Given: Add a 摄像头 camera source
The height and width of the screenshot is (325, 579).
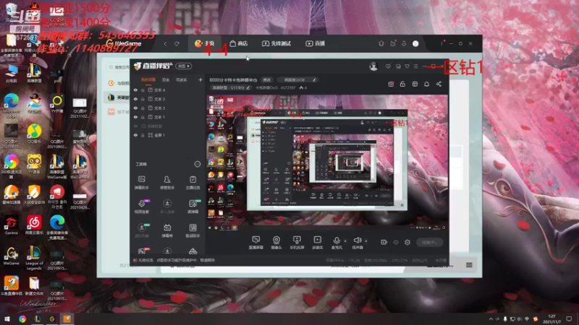Looking at the screenshot, I should click(x=276, y=243).
